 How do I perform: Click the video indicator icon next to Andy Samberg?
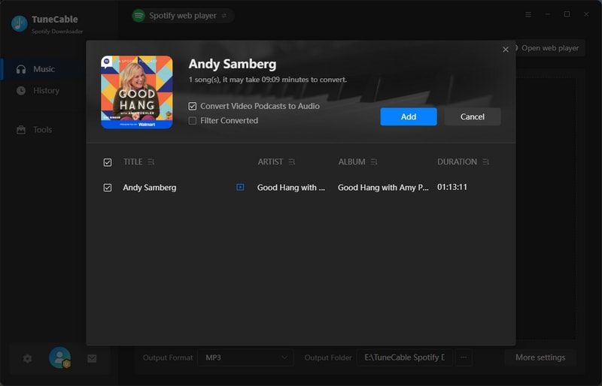240,187
